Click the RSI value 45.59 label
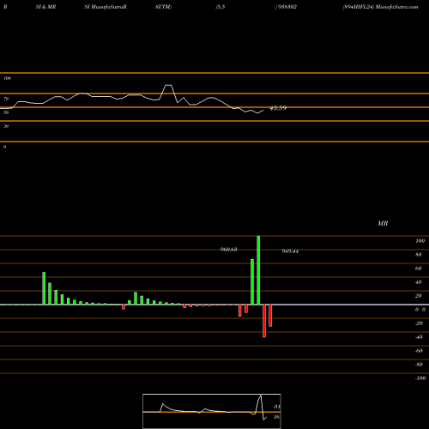Screen dimensions: 429x429 tap(278, 108)
